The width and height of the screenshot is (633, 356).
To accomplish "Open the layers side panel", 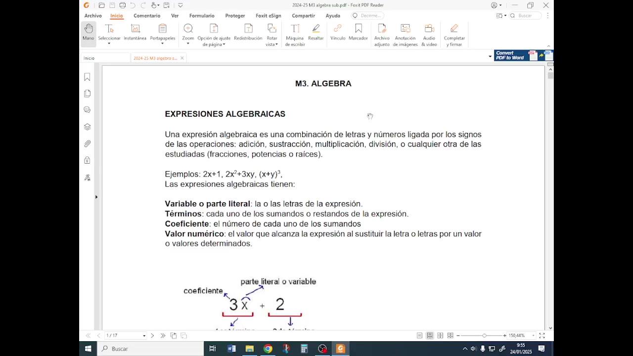I will coord(87,127).
